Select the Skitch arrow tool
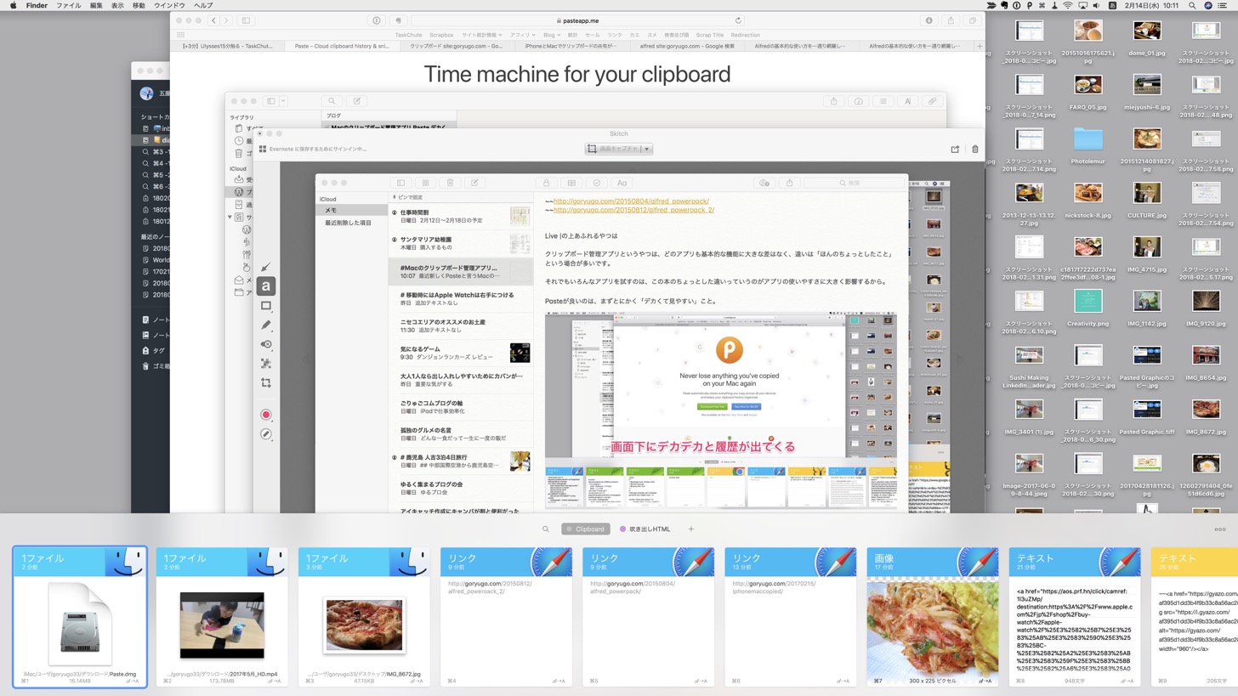The width and height of the screenshot is (1238, 696). pyautogui.click(x=266, y=267)
